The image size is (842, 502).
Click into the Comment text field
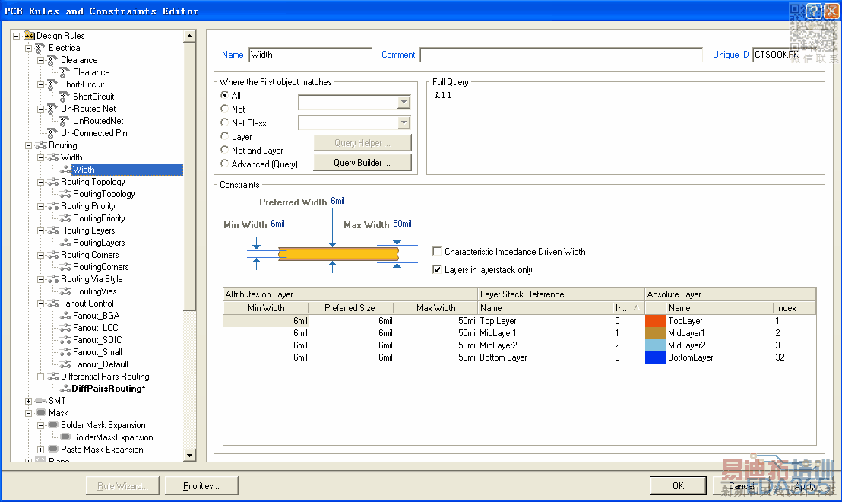pyautogui.click(x=561, y=55)
